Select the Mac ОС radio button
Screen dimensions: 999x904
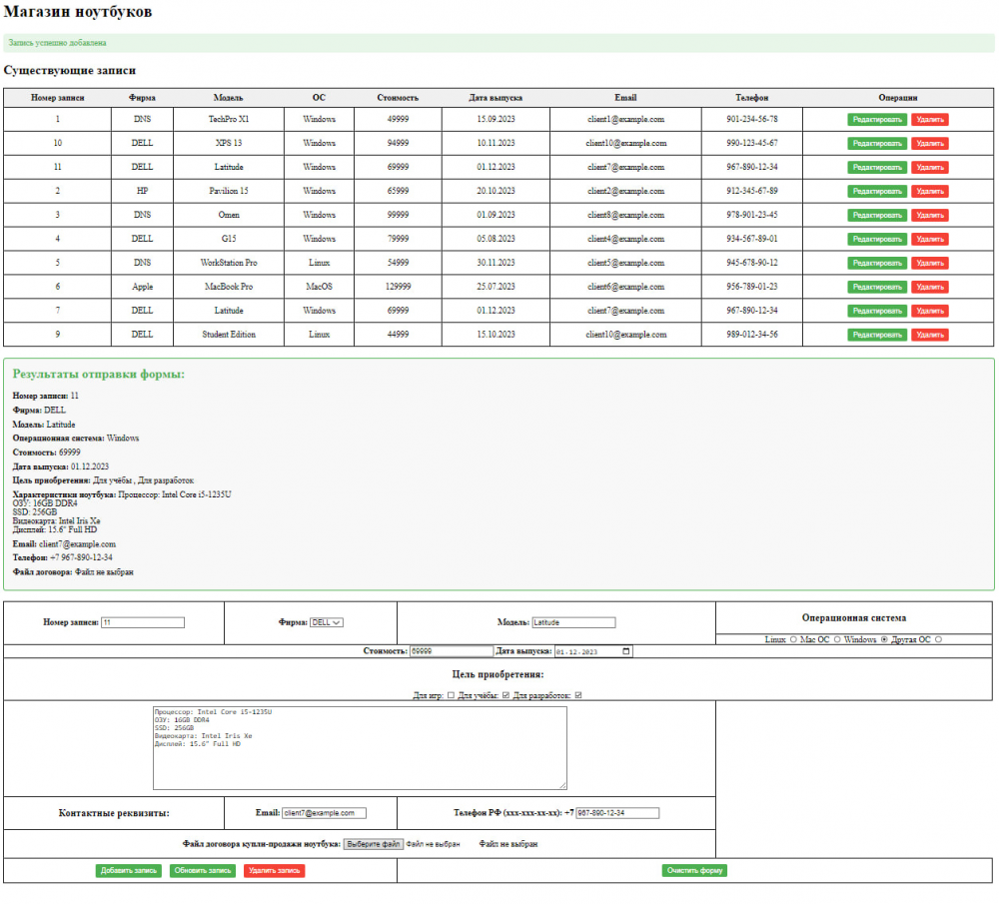point(837,639)
